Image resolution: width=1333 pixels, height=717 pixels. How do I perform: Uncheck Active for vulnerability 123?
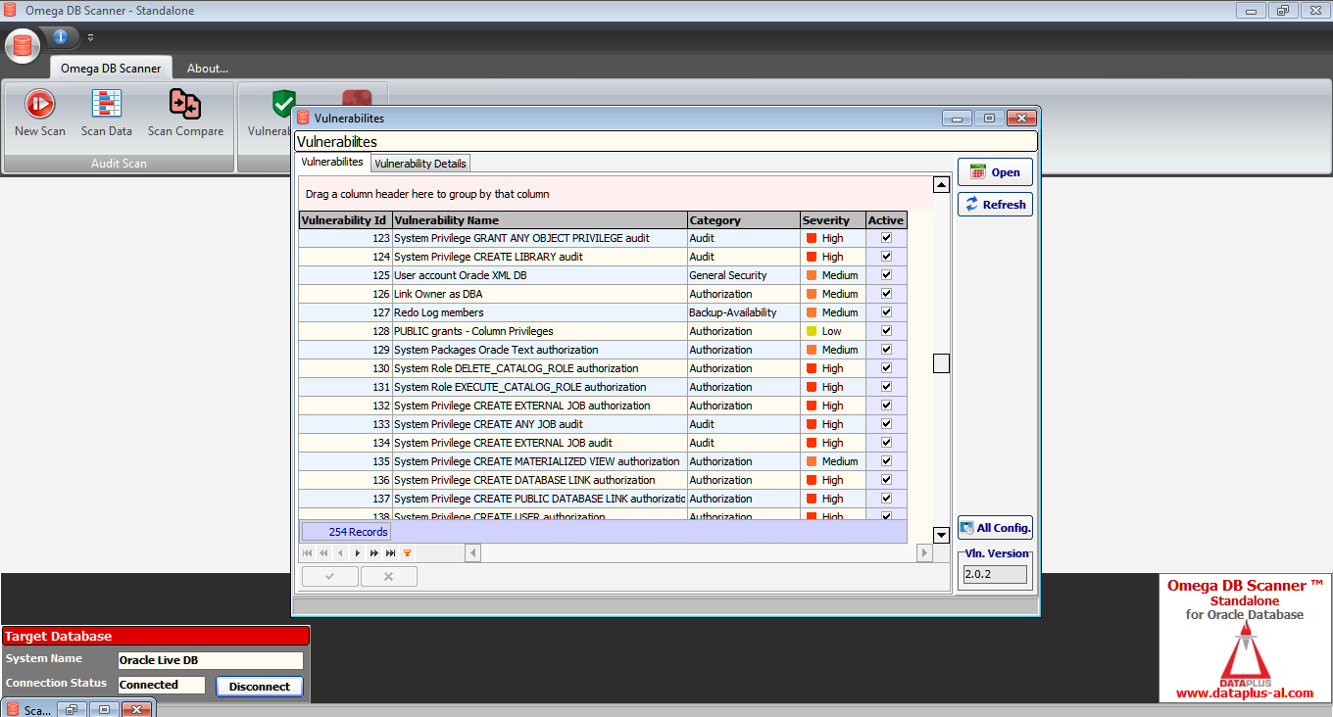[886, 238]
